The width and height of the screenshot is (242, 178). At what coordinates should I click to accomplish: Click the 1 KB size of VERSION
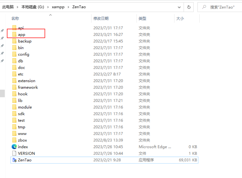(193, 153)
